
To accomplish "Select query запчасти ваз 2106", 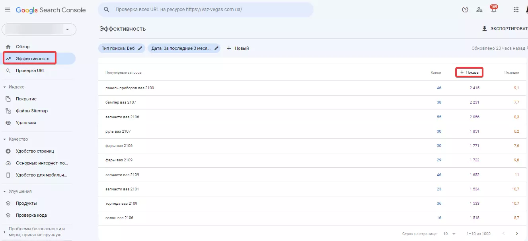I will click(x=122, y=117).
